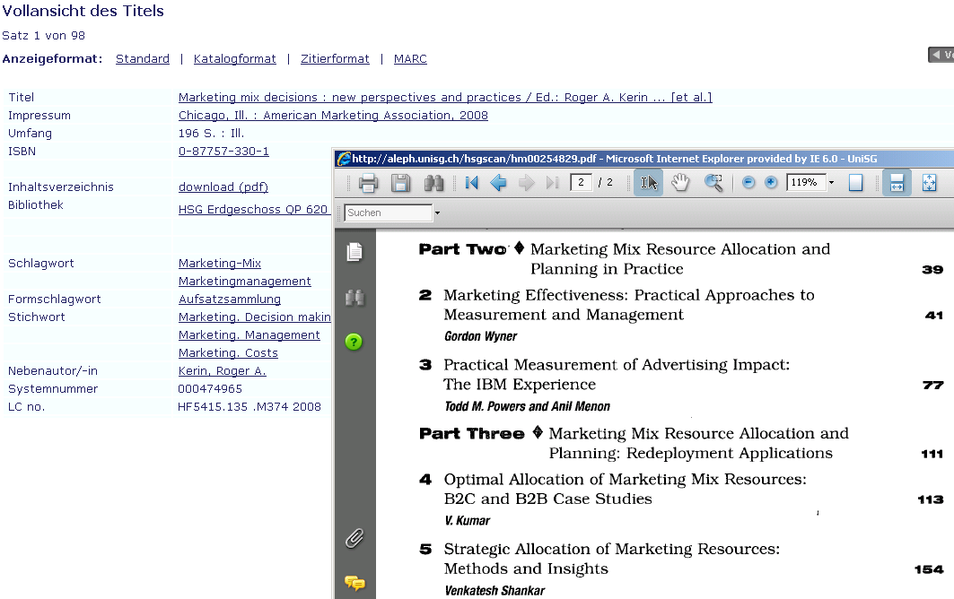Select system number 000474965
The image size is (954, 599).
210,389
